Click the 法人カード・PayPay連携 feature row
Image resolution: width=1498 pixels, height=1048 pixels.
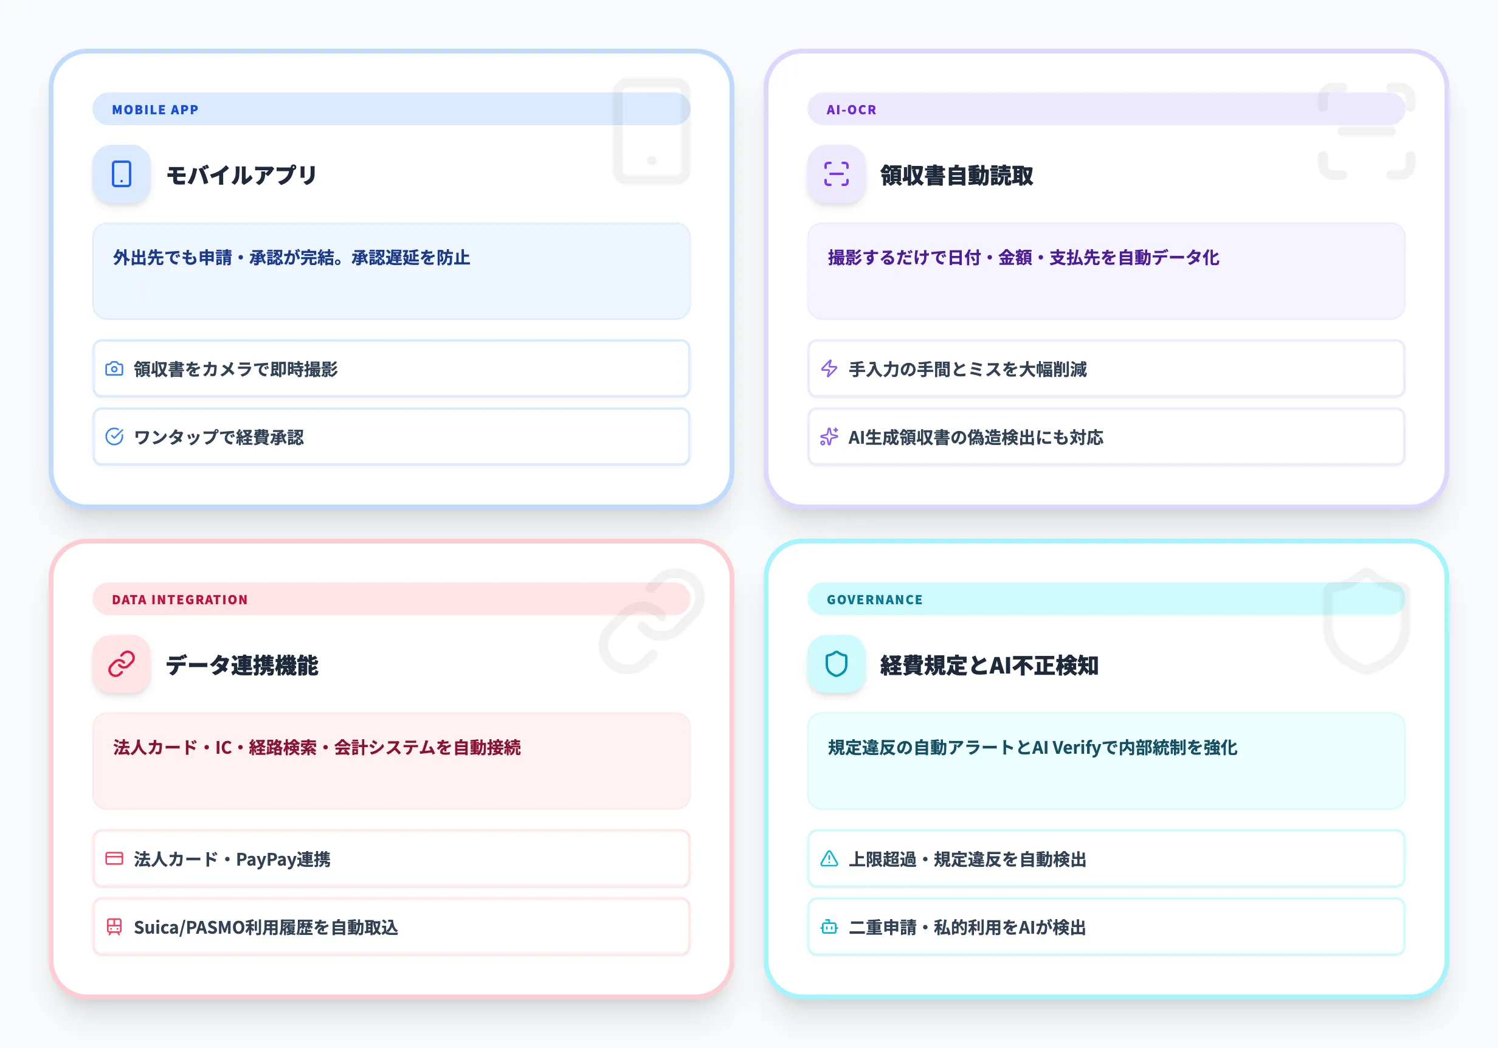click(390, 859)
